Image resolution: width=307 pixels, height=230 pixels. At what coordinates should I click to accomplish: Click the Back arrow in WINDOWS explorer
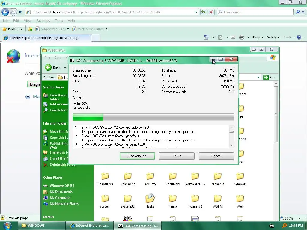coord(48,67)
